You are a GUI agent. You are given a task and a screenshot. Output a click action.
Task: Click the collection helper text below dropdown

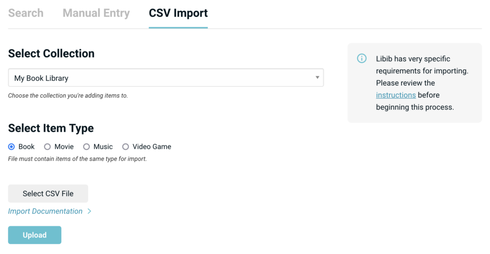coord(68,96)
